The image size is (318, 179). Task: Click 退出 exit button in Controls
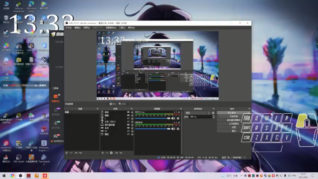click(x=234, y=131)
